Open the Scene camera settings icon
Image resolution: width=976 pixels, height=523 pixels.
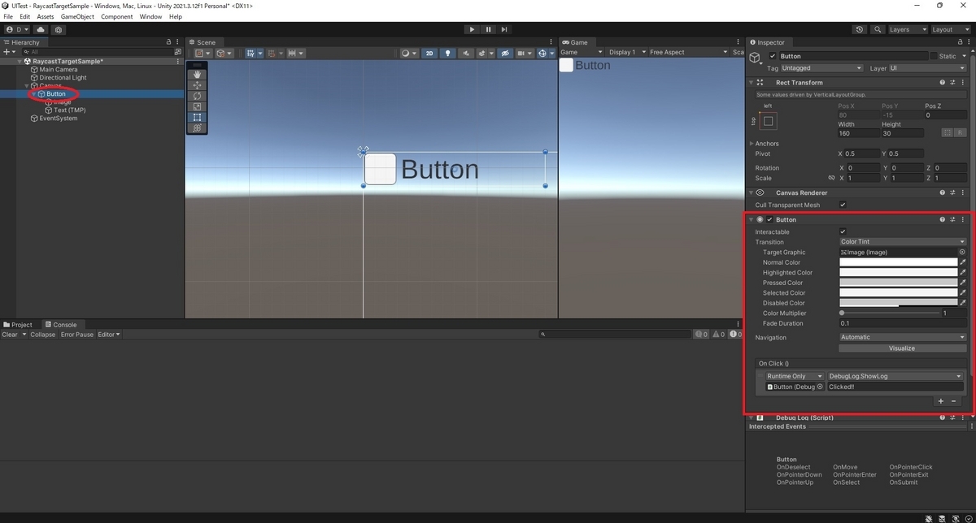[524, 53]
